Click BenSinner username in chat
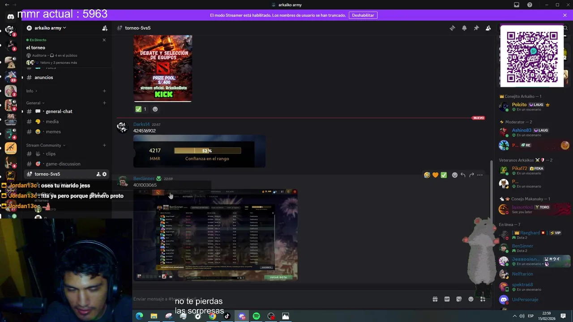The width and height of the screenshot is (573, 322). tap(144, 178)
